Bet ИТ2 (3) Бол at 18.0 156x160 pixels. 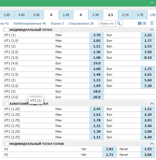pos(97,91)
